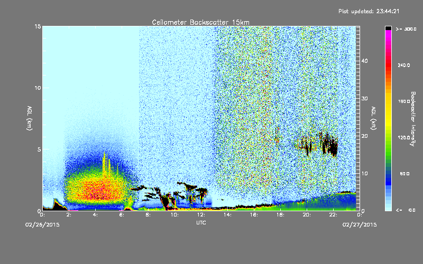This screenshot has width=423, height=264.
Task: Click the "AGL (km)" left axis label
Action: (x=30, y=118)
